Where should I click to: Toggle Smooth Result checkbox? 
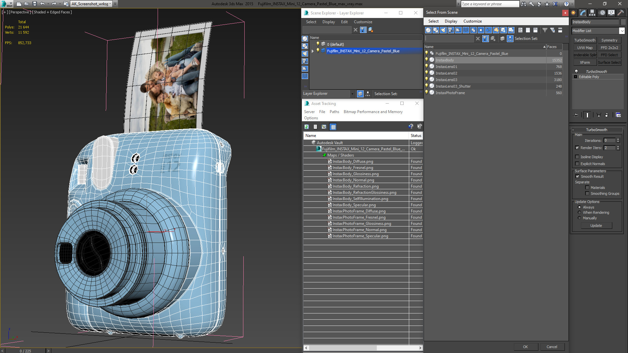578,176
